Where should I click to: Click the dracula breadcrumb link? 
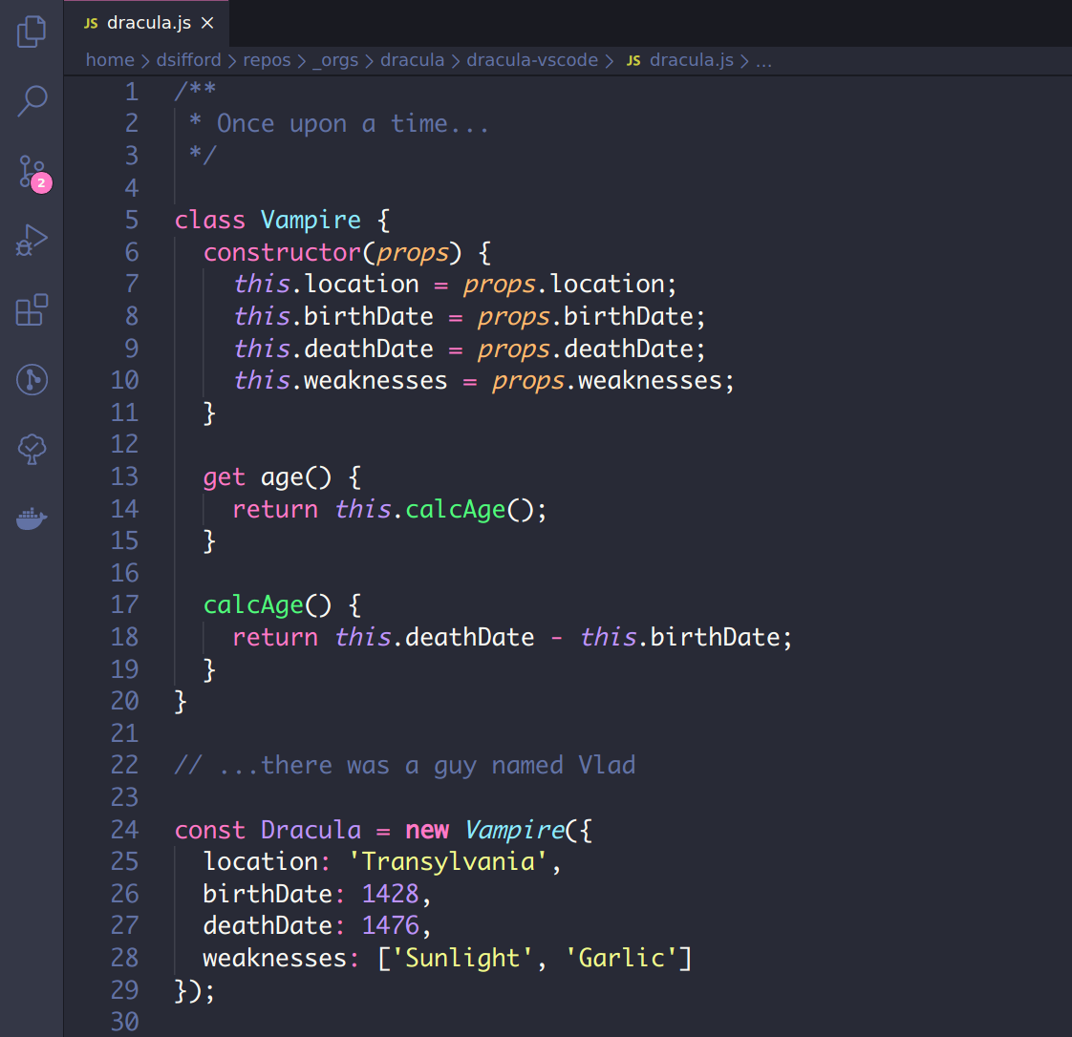413,59
